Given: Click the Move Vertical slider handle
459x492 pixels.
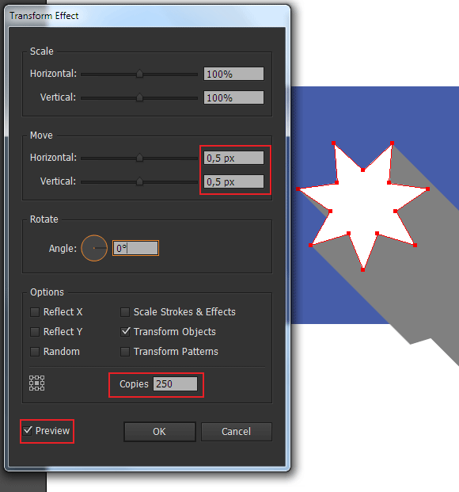Looking at the screenshot, I should pos(139,181).
